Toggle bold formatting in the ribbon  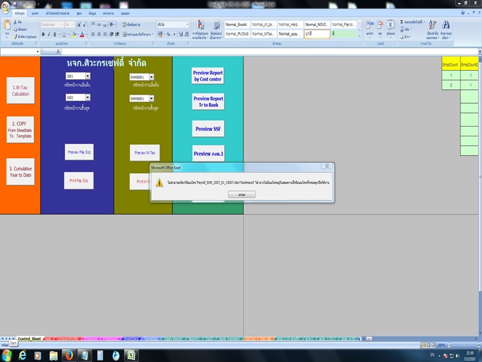tap(43, 34)
